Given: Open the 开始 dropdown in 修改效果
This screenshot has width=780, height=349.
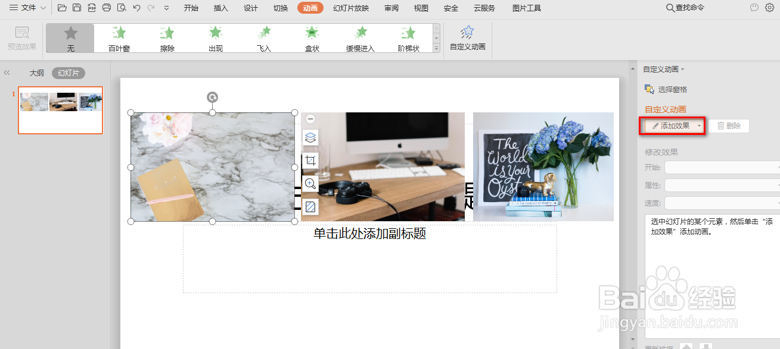Looking at the screenshot, I should point(722,168).
